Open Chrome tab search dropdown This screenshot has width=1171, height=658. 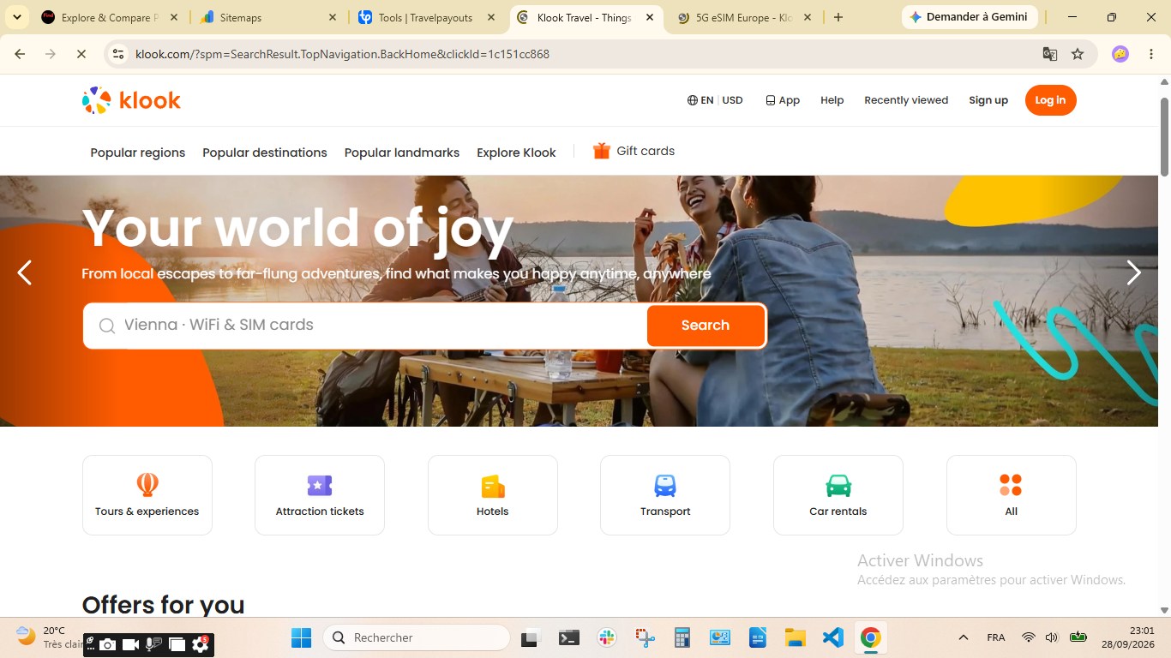pos(16,17)
